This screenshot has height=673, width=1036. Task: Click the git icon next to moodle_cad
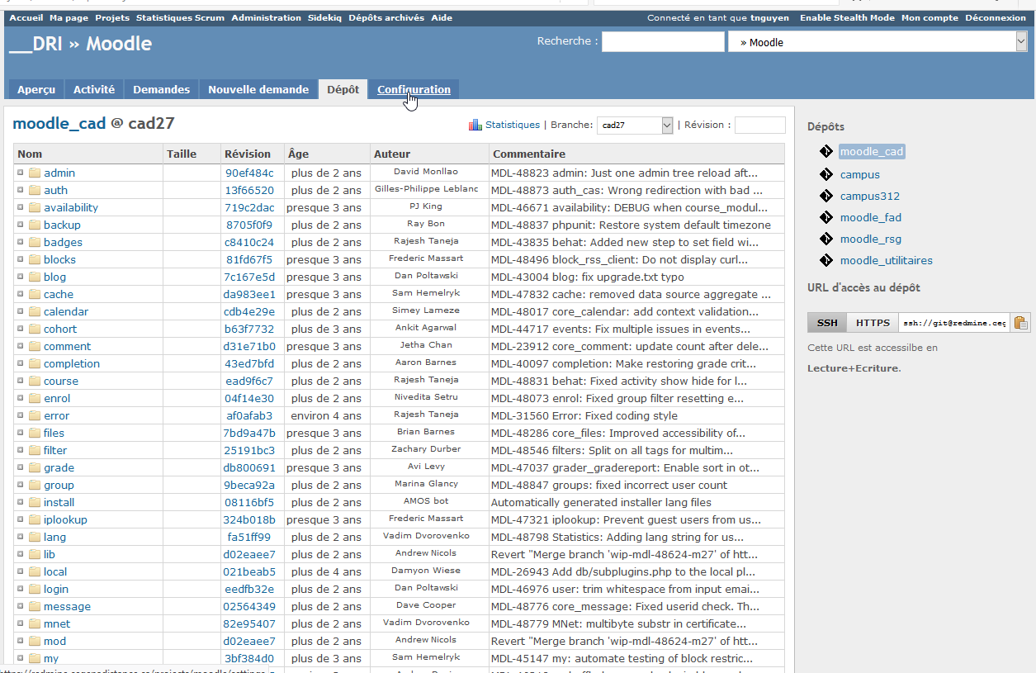(826, 152)
